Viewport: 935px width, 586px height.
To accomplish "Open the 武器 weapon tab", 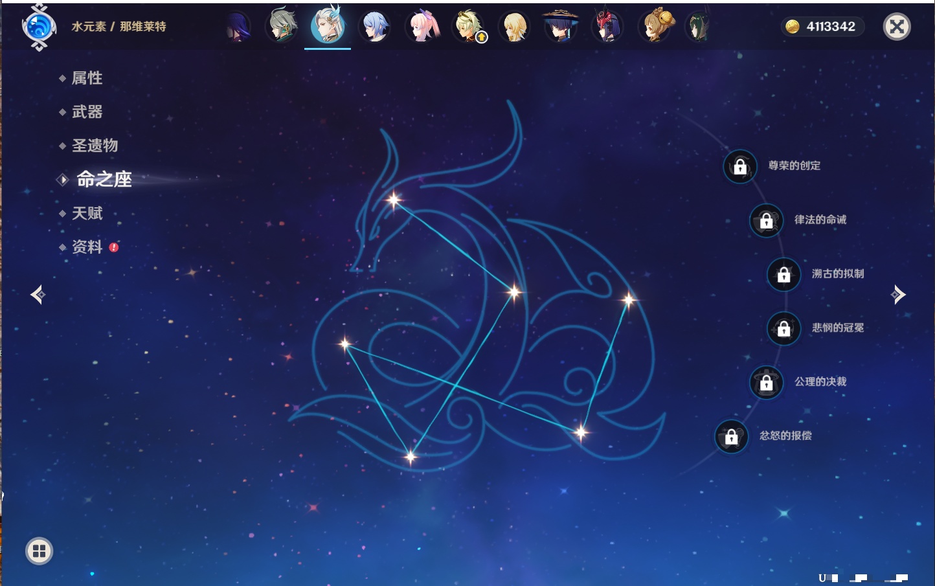I will [x=87, y=112].
